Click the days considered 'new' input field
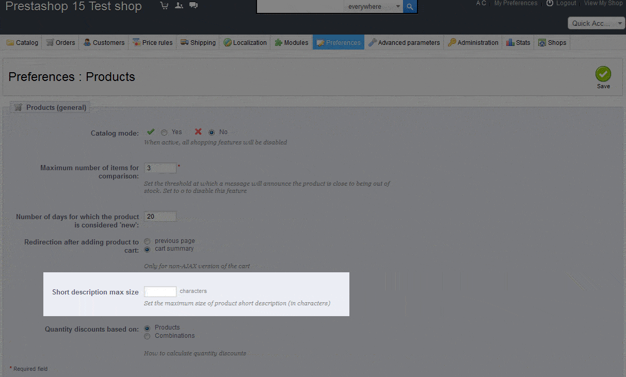 click(x=160, y=217)
